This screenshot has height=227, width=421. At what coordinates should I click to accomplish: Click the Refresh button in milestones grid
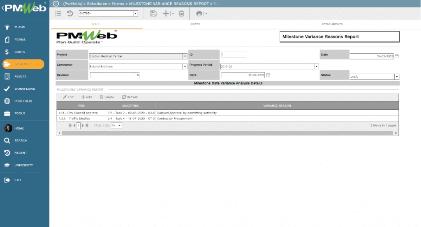click(130, 97)
